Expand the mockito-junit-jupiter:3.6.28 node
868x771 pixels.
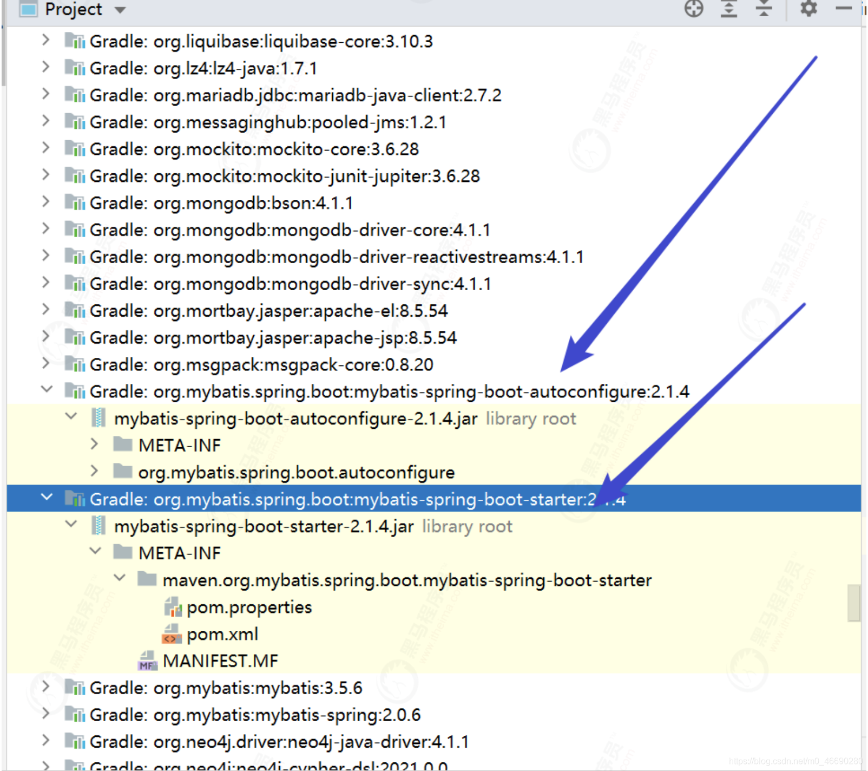click(46, 175)
